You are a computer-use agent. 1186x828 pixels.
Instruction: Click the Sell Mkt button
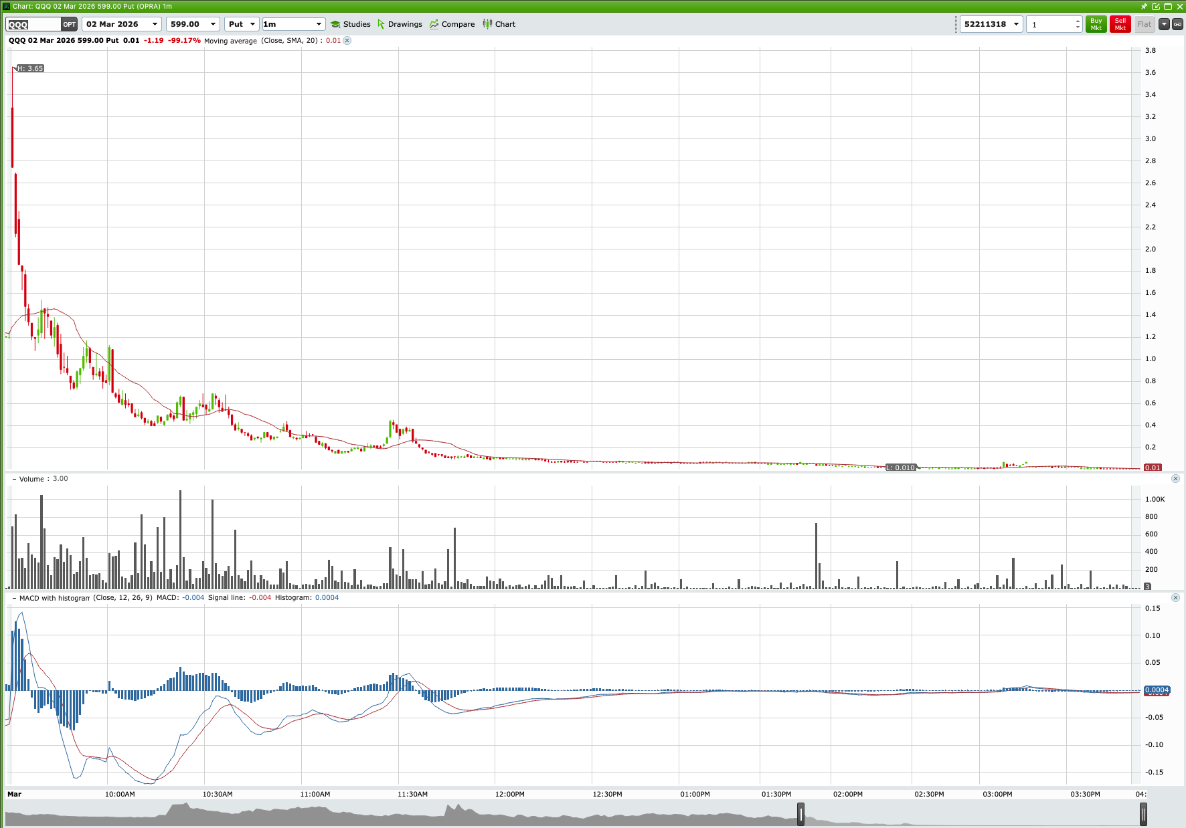1120,24
